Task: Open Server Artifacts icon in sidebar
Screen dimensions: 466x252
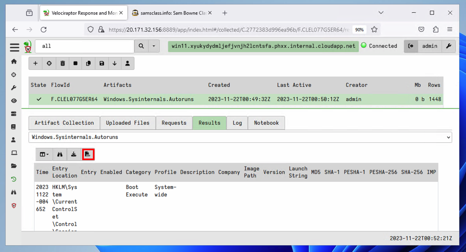Action: point(14,114)
